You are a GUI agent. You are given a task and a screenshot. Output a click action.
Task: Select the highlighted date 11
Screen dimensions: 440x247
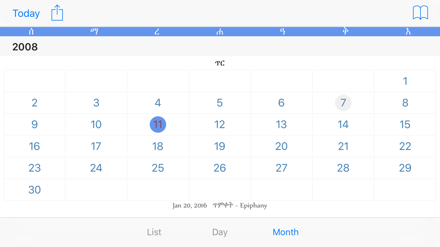(x=158, y=124)
